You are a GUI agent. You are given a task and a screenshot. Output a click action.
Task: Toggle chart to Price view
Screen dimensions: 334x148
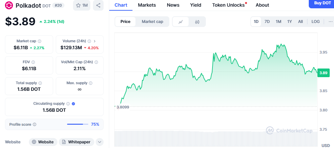point(125,22)
